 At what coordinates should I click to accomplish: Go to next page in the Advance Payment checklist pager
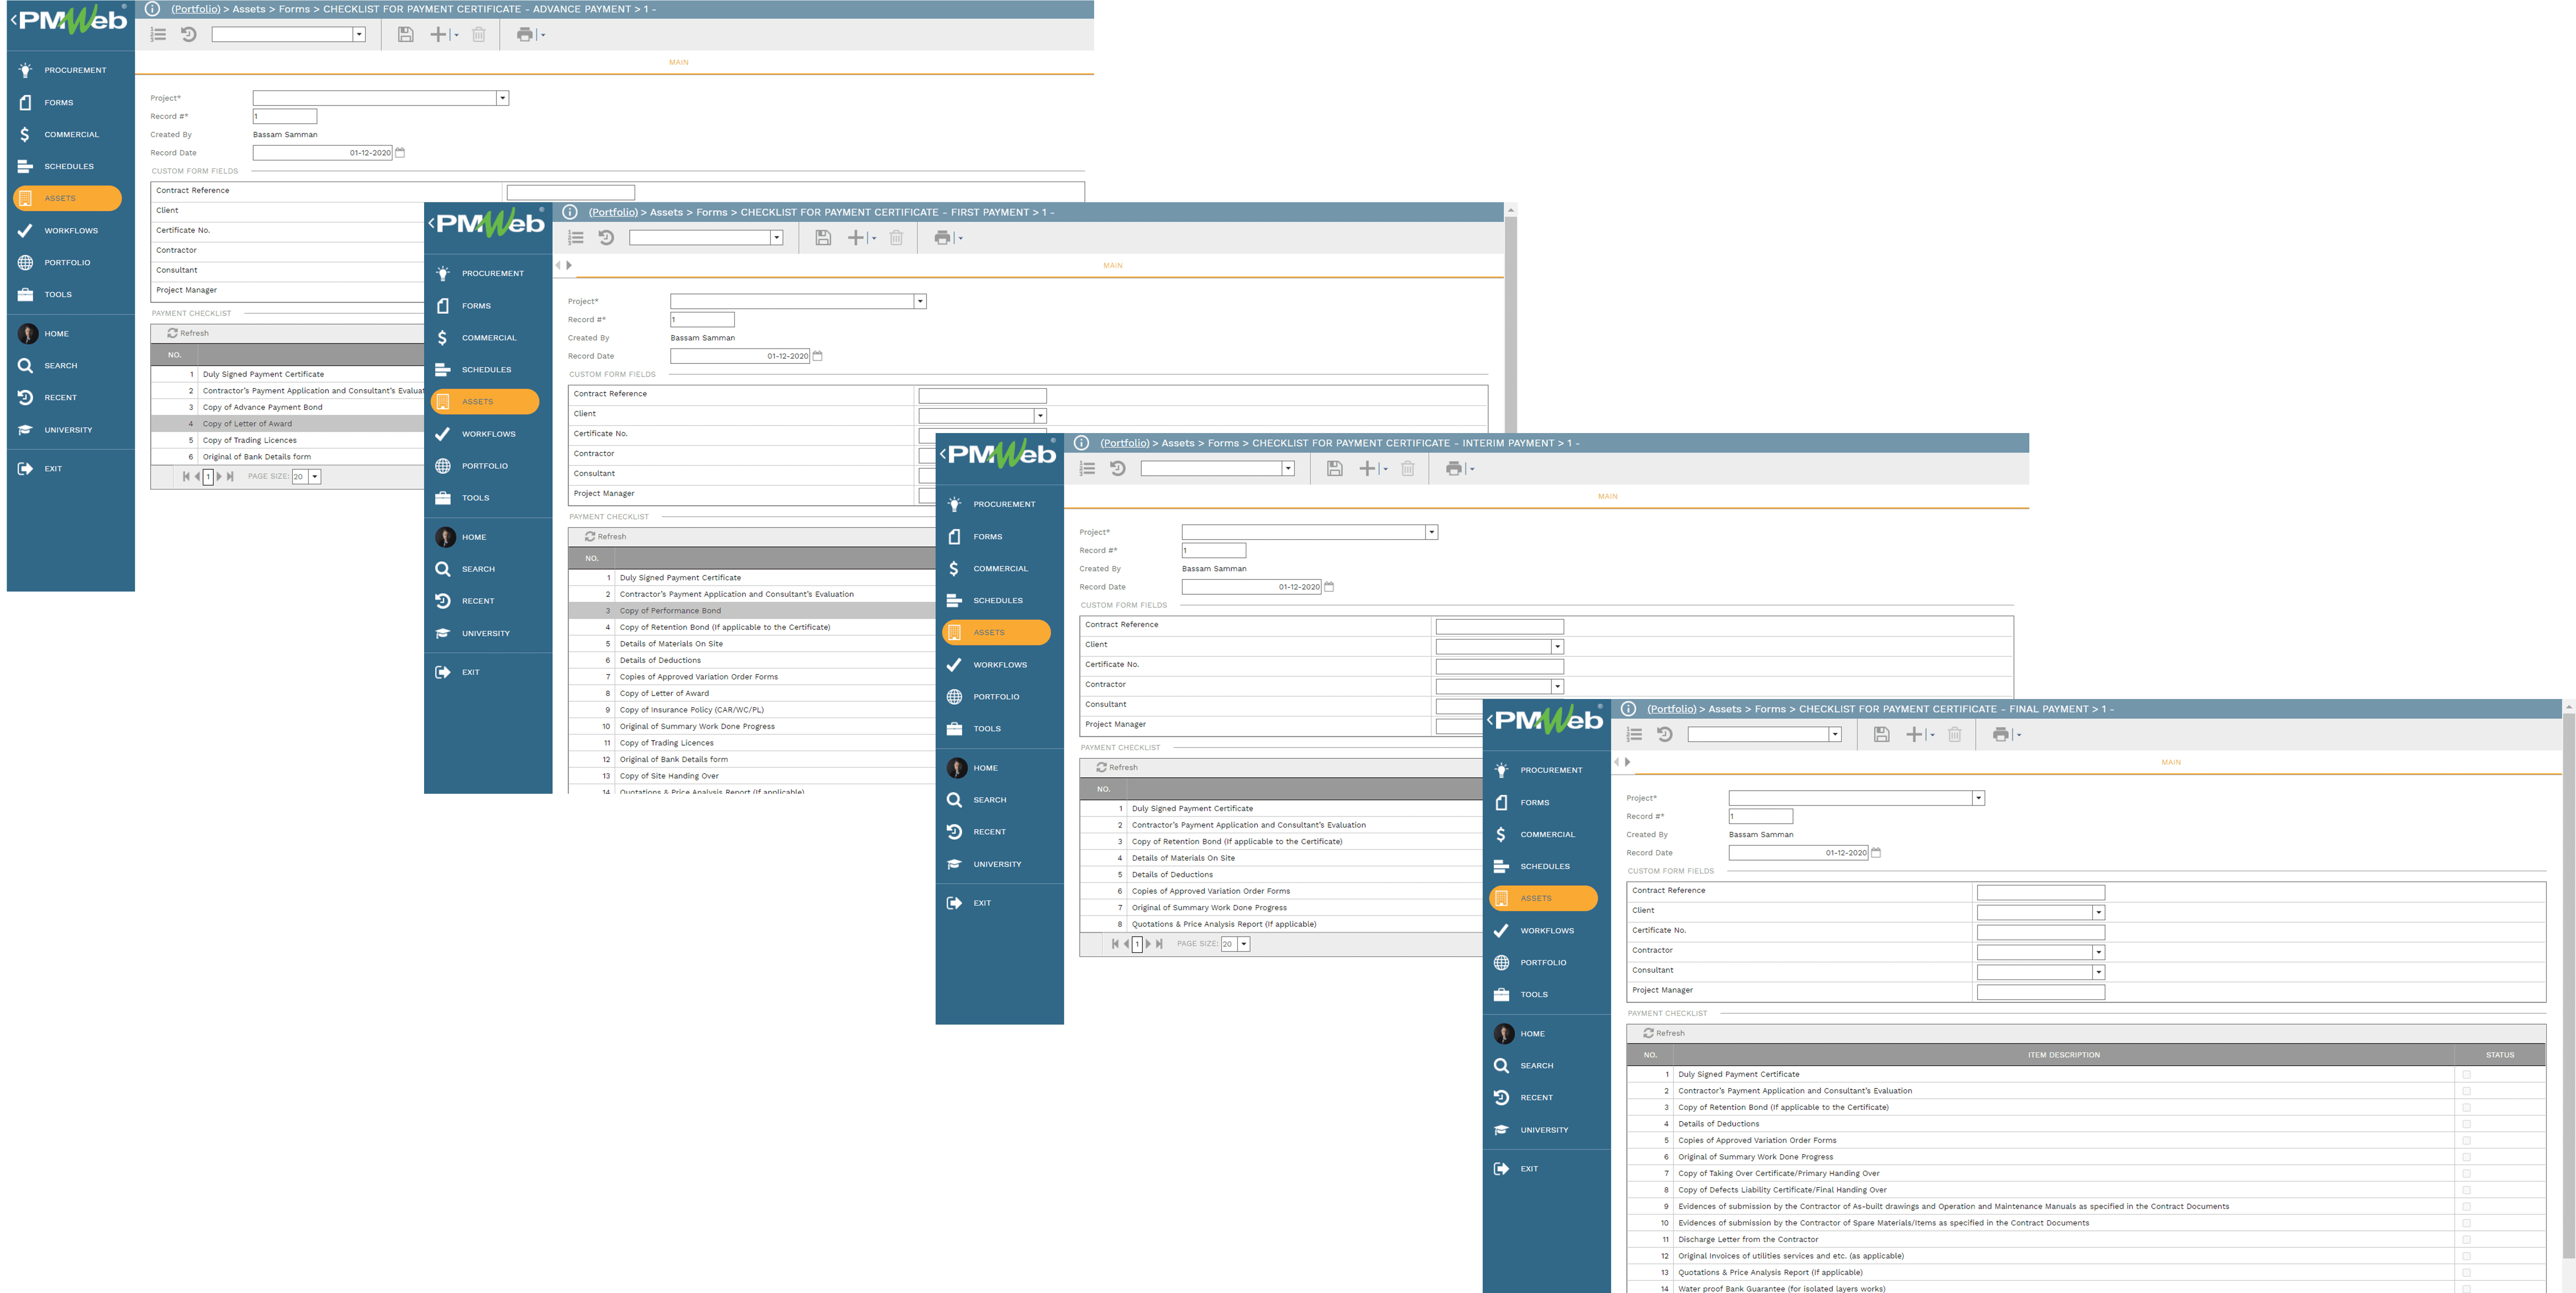pyautogui.click(x=219, y=477)
